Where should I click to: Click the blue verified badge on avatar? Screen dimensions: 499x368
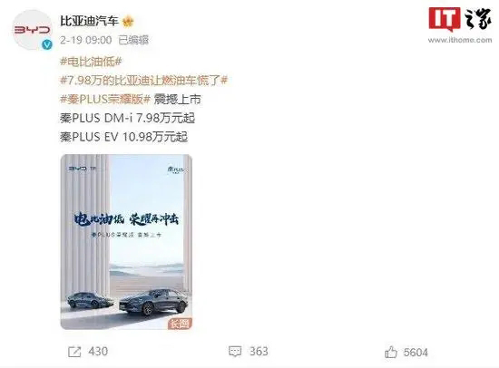pos(47,44)
